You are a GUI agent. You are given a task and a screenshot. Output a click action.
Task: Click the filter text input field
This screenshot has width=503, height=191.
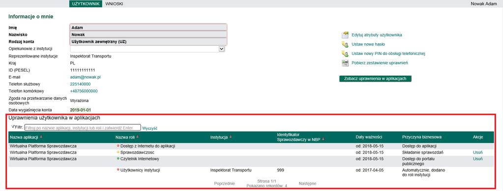[83, 128]
